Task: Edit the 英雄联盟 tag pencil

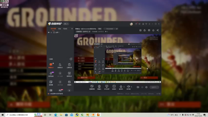Action: point(89,31)
